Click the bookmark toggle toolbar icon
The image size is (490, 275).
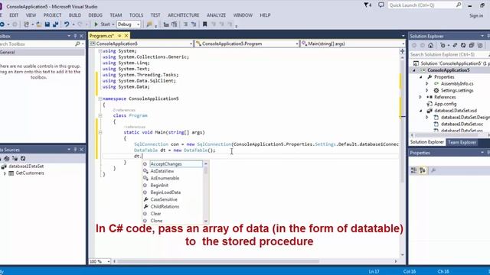pos(204,24)
